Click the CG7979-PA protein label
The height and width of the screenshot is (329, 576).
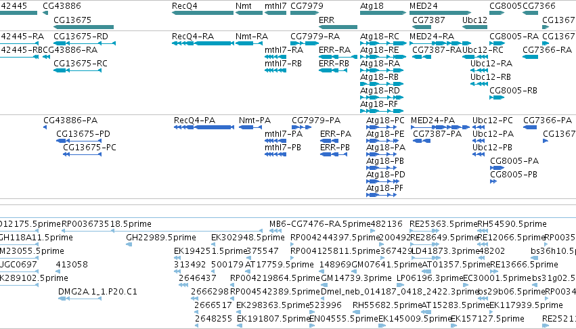316,120
